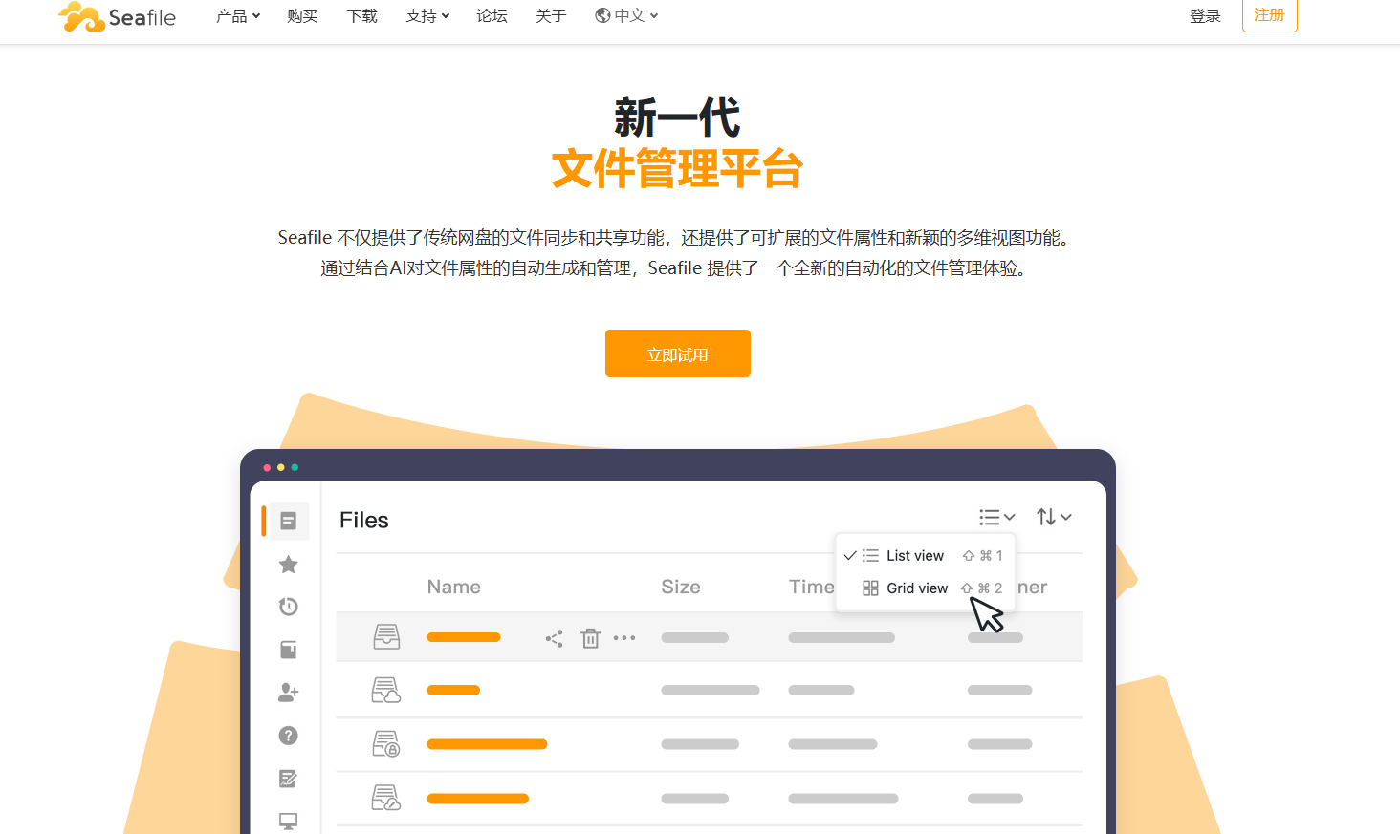Click the Files library icon in mockup sidebar
The width and height of the screenshot is (1400, 834).
pyautogui.click(x=288, y=521)
